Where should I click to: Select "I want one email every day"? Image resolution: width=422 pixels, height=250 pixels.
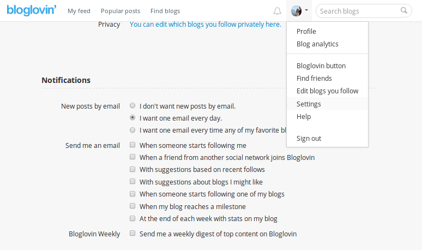pyautogui.click(x=132, y=118)
